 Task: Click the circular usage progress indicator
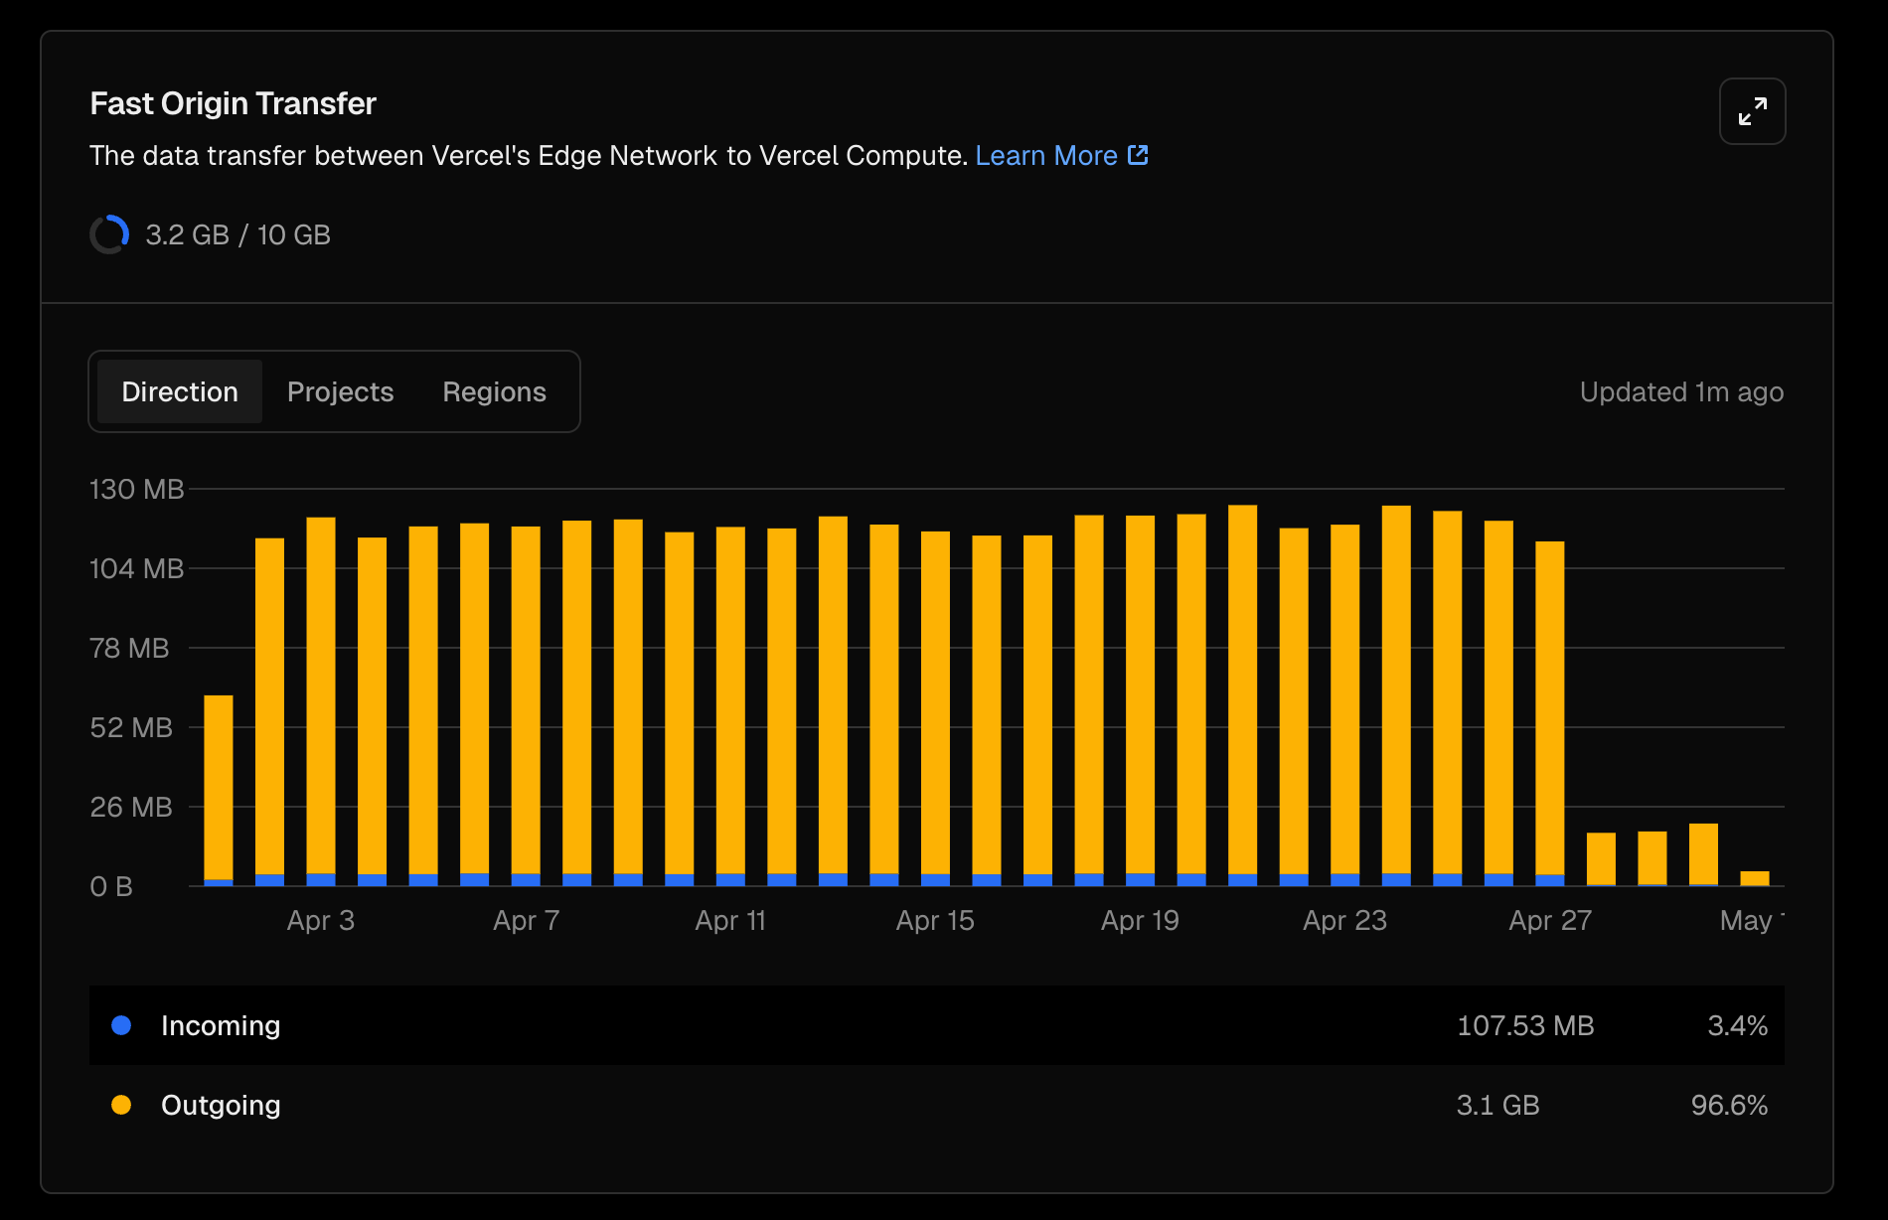pyautogui.click(x=109, y=234)
